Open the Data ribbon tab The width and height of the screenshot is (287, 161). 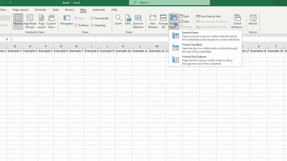[x=56, y=10]
